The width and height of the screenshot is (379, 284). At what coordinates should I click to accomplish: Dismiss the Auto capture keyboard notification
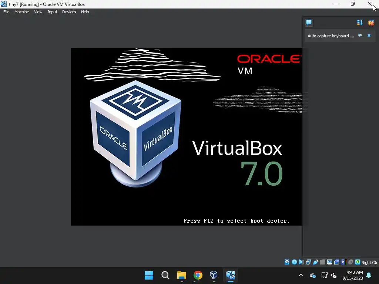[x=369, y=35]
